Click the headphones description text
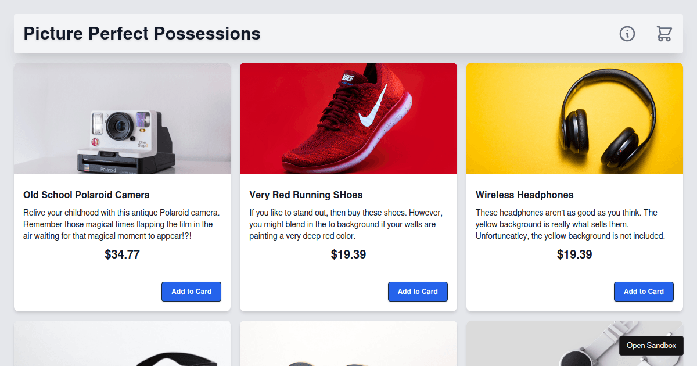 point(571,224)
